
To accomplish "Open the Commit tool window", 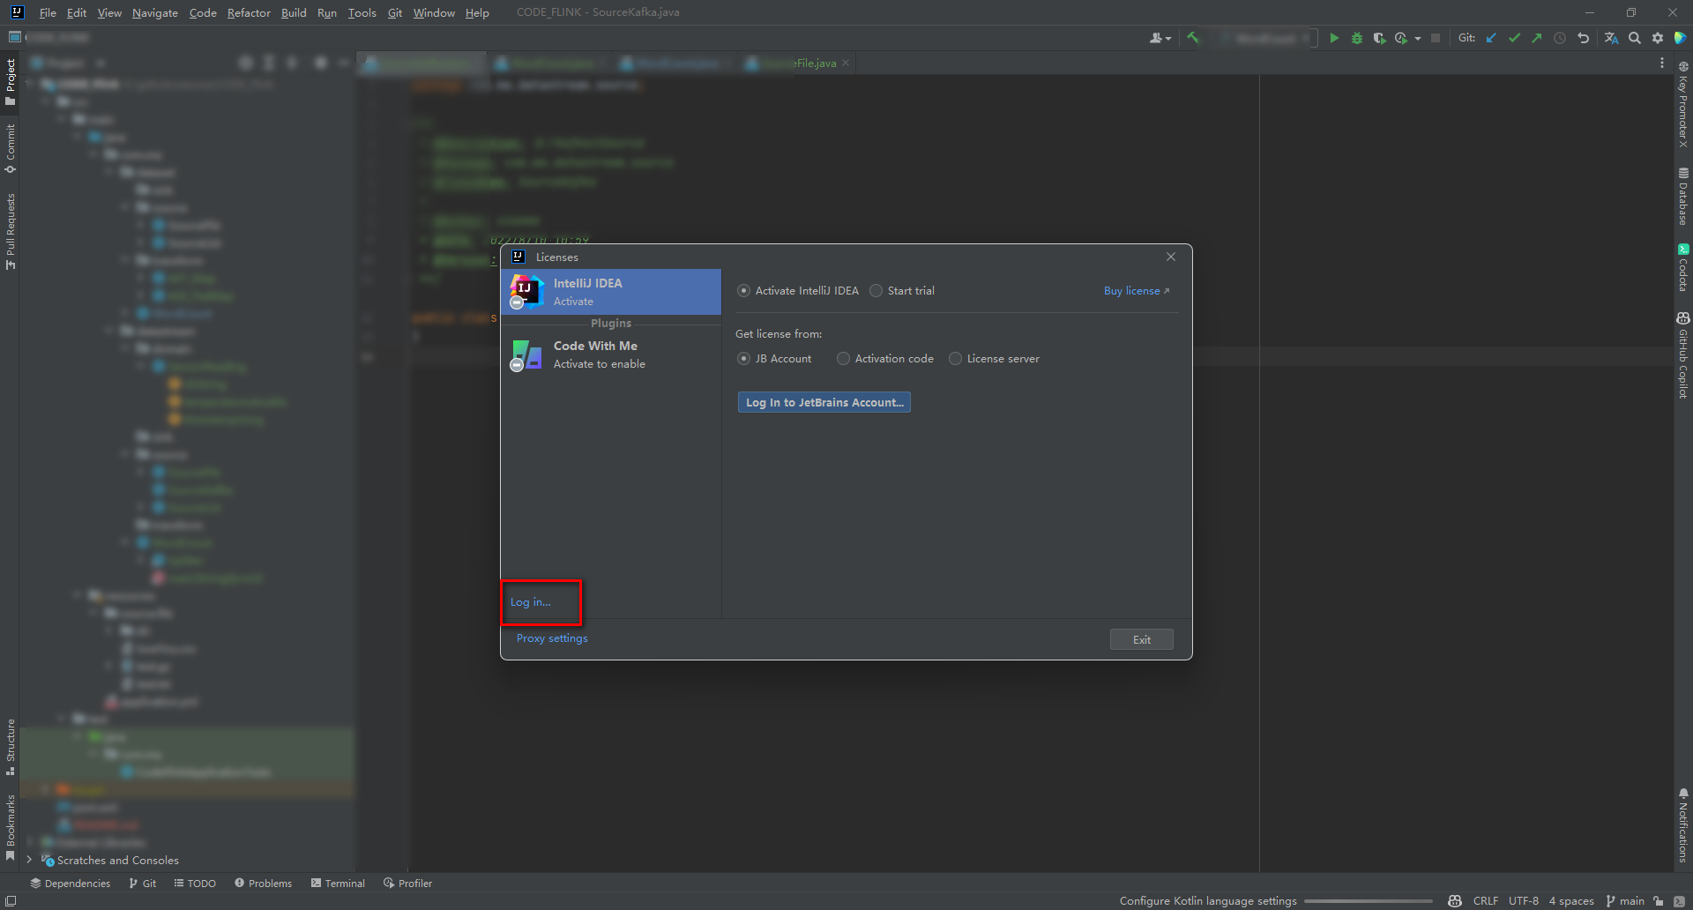I will 11,147.
